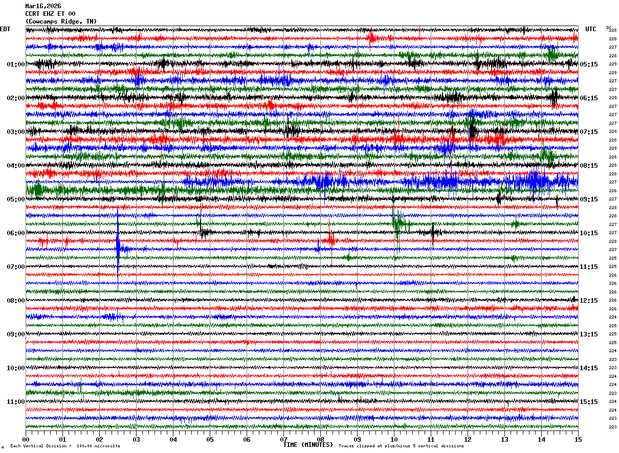Click the 11:15 UTC time label
Viewport: 619px width, 453px height.
(589, 267)
